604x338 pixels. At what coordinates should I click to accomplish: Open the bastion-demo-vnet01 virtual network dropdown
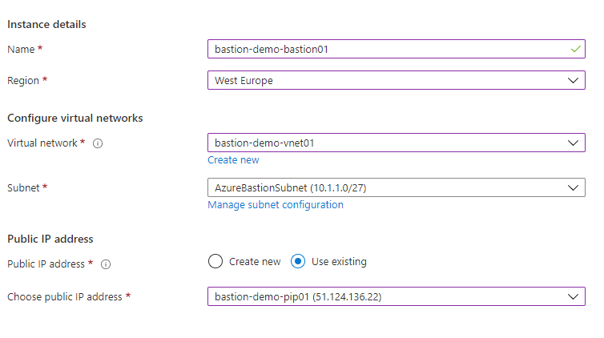(397, 143)
